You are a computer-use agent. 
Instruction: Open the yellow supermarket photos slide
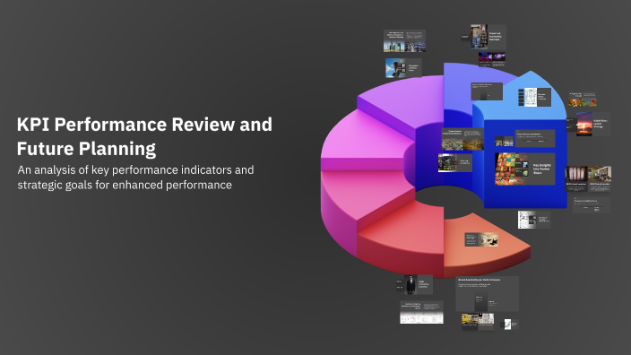tap(478, 321)
